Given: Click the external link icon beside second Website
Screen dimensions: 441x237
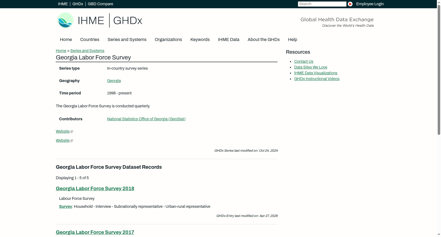Looking at the screenshot, I should [72, 141].
